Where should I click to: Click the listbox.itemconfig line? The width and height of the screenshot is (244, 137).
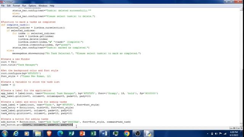(45, 45)
